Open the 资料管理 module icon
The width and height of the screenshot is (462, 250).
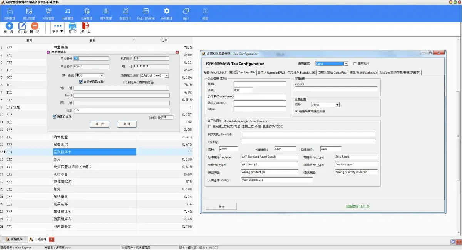(x=10, y=13)
